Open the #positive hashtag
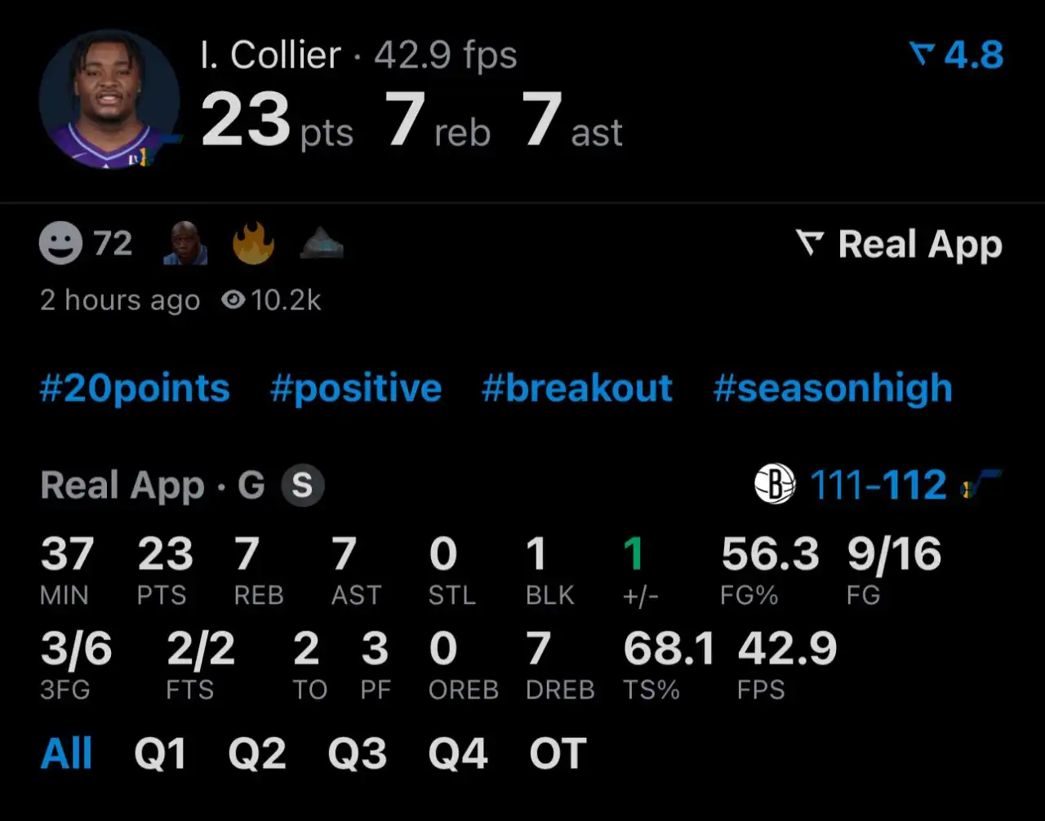1045x821 pixels. point(356,388)
